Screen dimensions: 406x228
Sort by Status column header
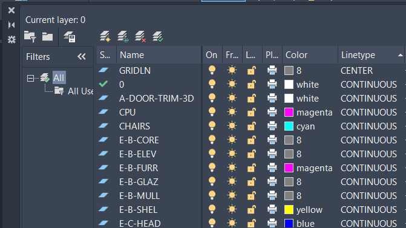[x=106, y=55]
